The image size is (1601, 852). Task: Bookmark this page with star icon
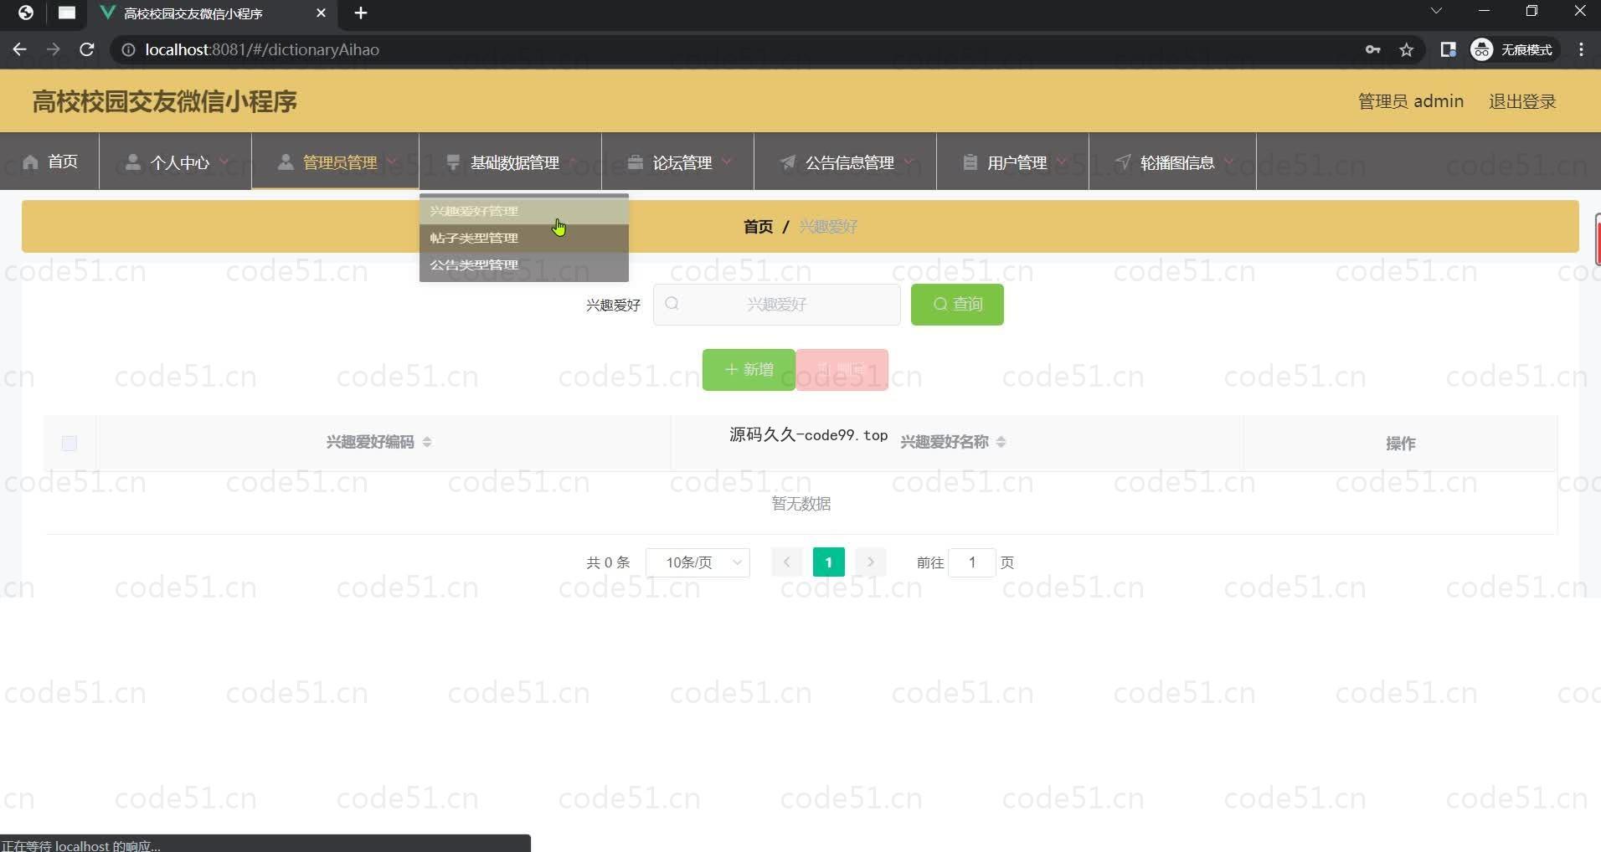(1407, 50)
